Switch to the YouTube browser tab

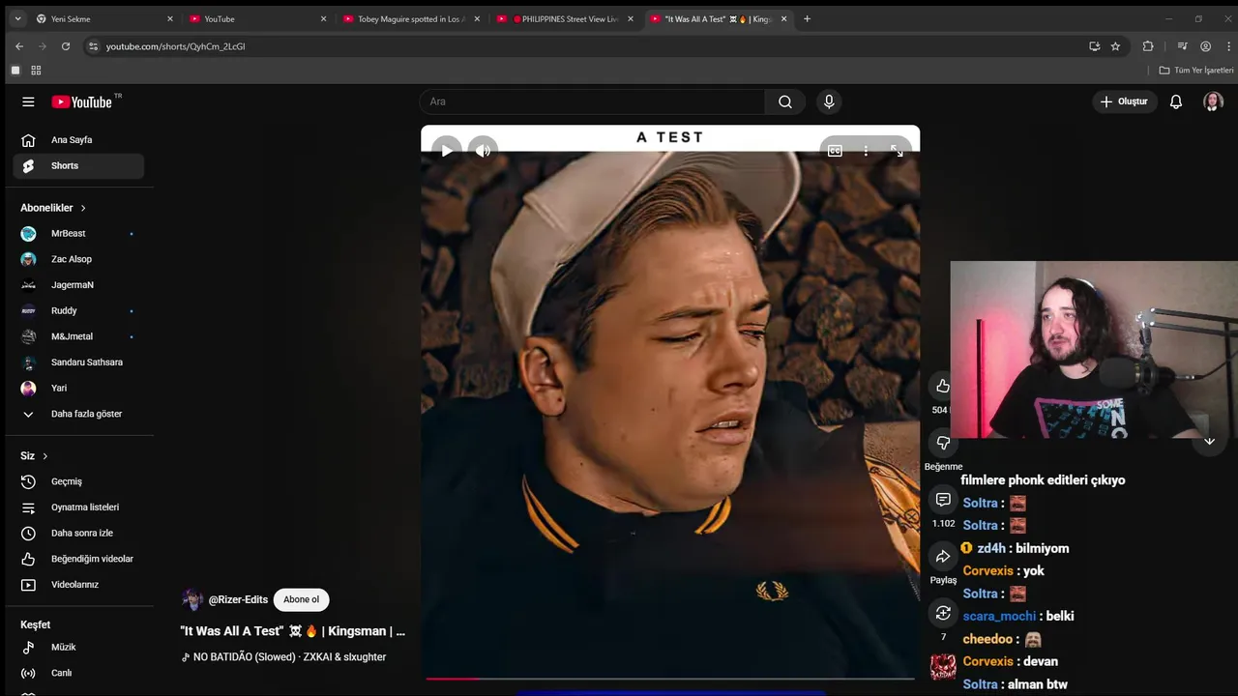click(257, 18)
